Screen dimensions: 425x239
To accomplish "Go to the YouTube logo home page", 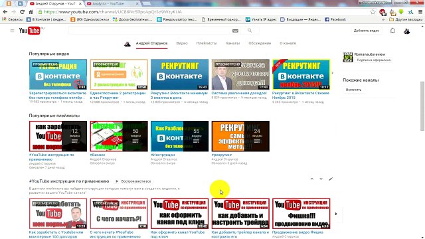I will pyautogui.click(x=30, y=31).
